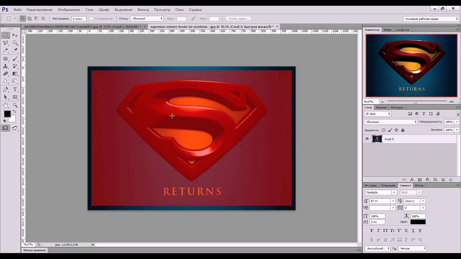Open Заливка fill dropdown arrow

click(x=457, y=130)
